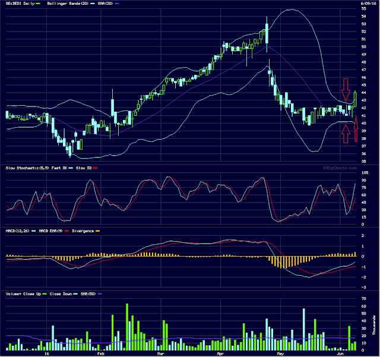
Task: Click the '90' stochastic axis value
Action: pos(363,181)
